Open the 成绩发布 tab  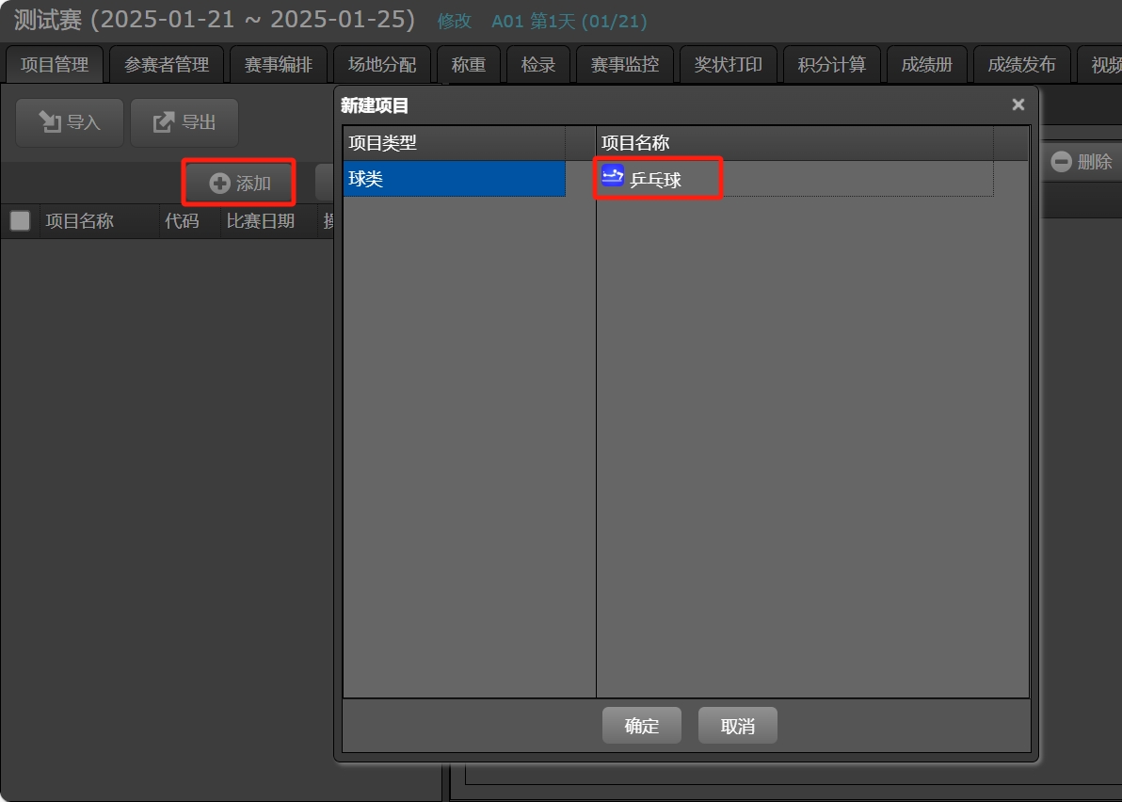coord(1022,64)
